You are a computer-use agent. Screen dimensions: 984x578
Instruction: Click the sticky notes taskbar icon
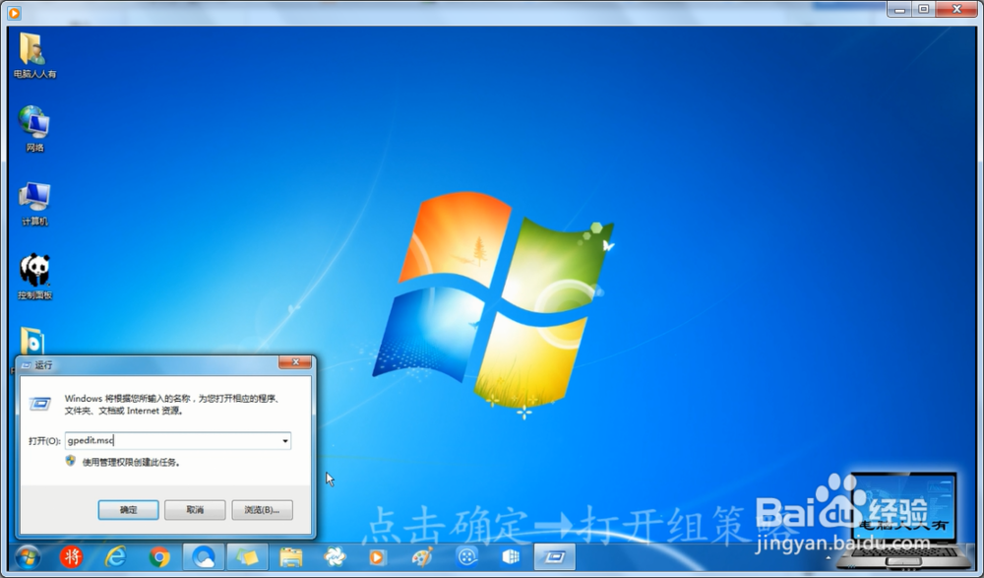coord(247,557)
